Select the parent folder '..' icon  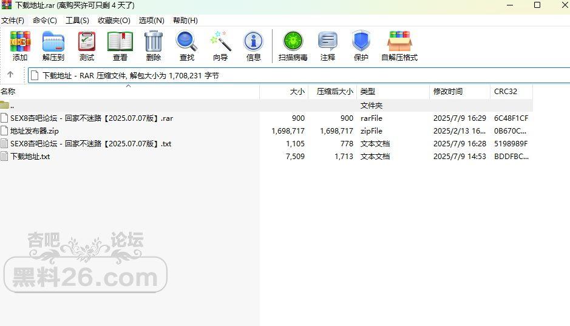pos(4,105)
